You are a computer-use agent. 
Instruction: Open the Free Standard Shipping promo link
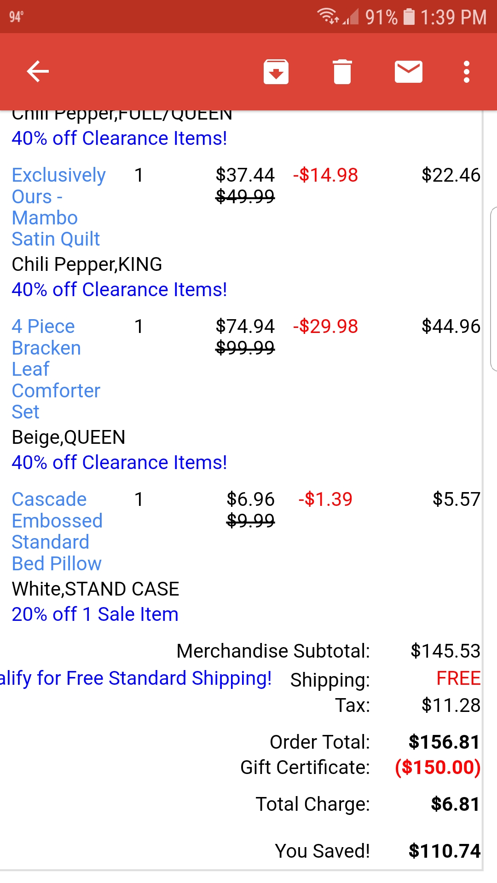click(136, 678)
